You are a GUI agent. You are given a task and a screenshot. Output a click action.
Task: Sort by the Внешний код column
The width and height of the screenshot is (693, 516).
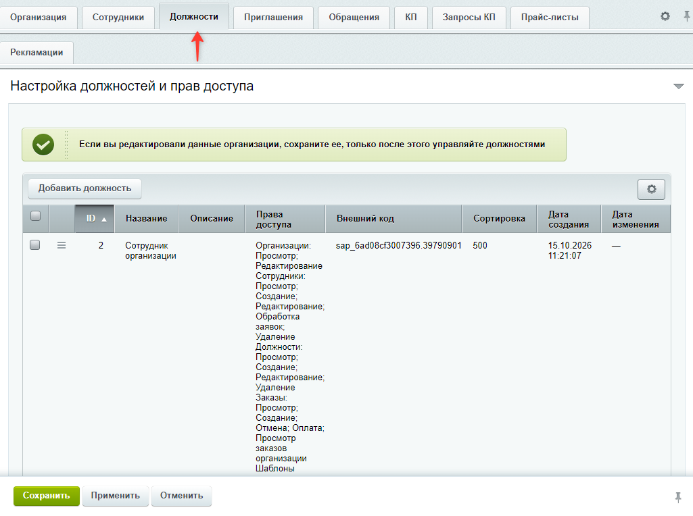(x=393, y=219)
